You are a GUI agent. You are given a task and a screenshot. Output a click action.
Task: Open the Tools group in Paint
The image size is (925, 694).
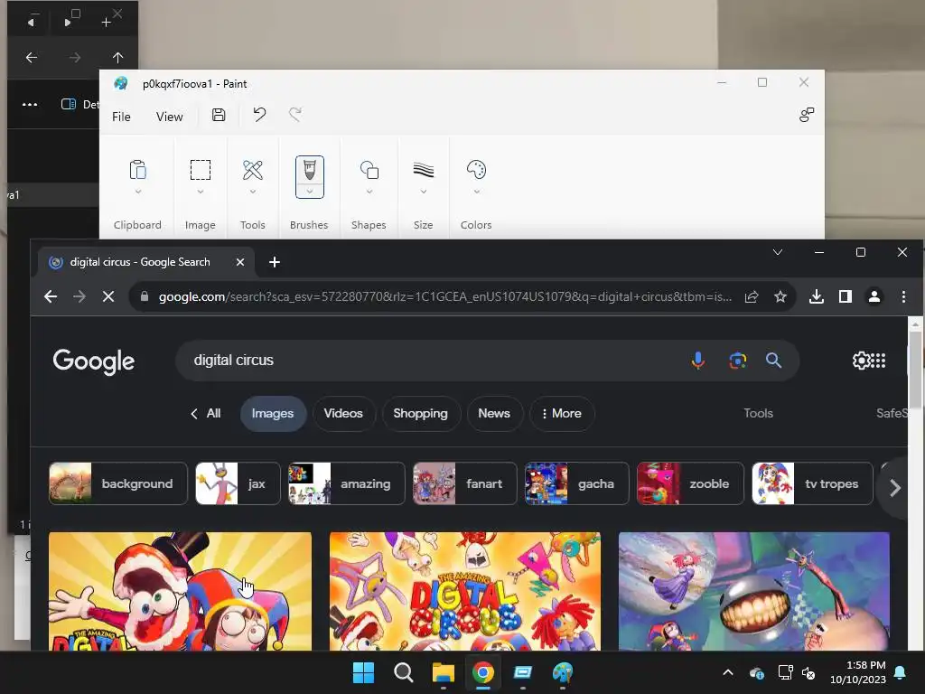pyautogui.click(x=253, y=170)
